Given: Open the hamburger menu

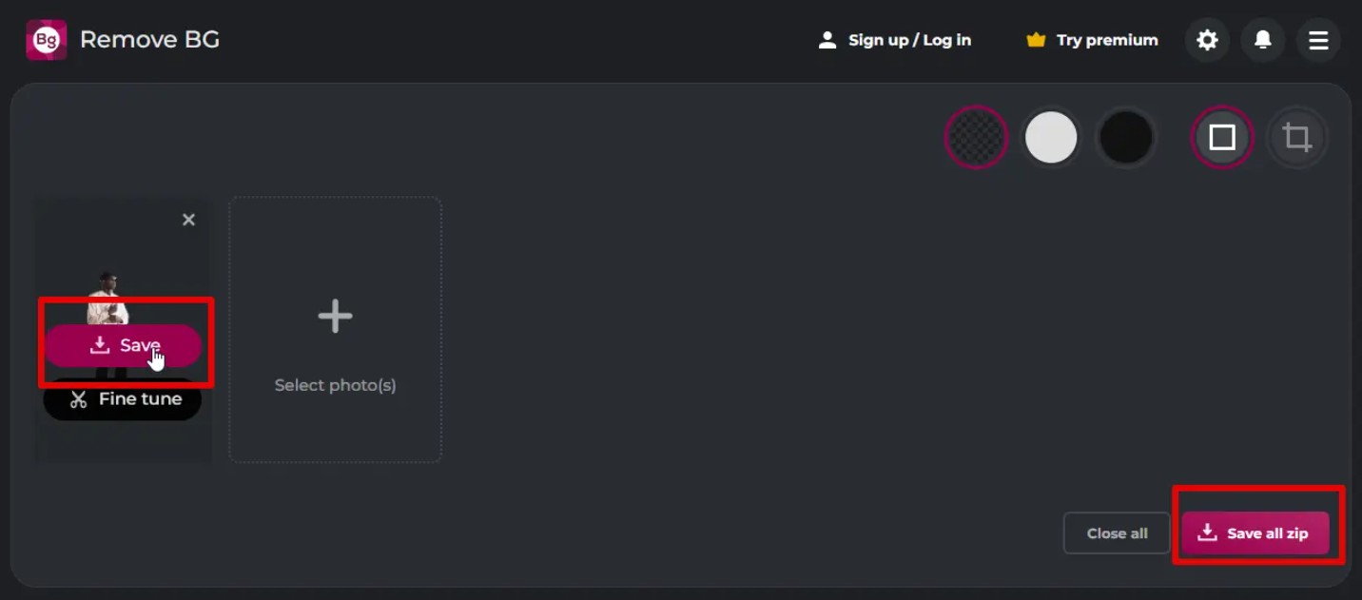Looking at the screenshot, I should pyautogui.click(x=1318, y=40).
